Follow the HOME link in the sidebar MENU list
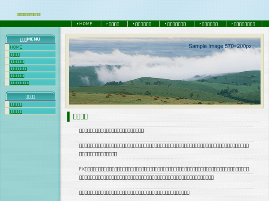The image size is (269, 201). click(x=16, y=47)
